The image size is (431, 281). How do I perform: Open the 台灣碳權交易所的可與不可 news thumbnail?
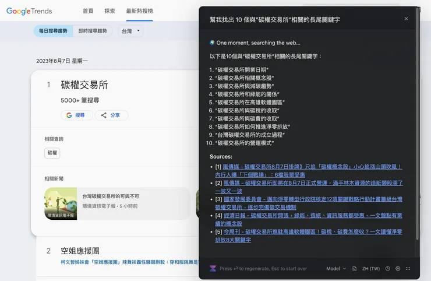pos(61,203)
